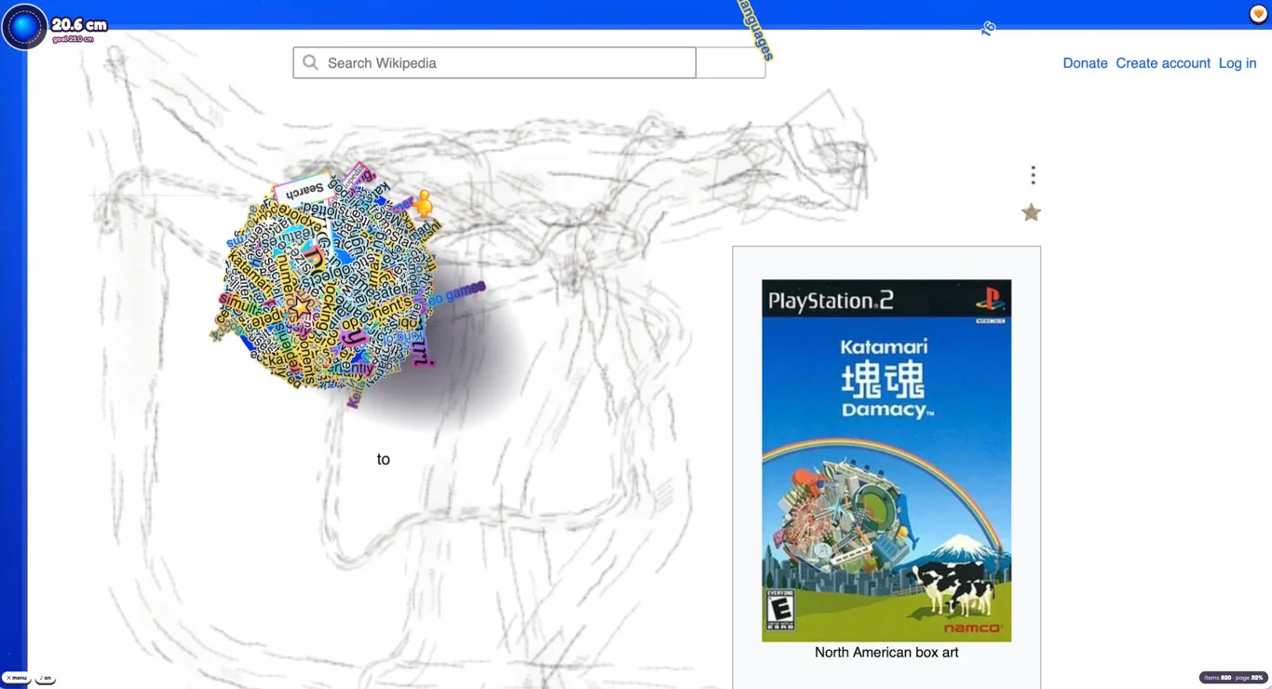
Task: Open the Katamari Damacy box art image
Action: 886,460
